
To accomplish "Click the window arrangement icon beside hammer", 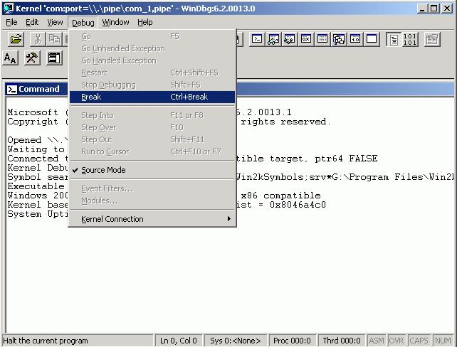I will point(54,58).
